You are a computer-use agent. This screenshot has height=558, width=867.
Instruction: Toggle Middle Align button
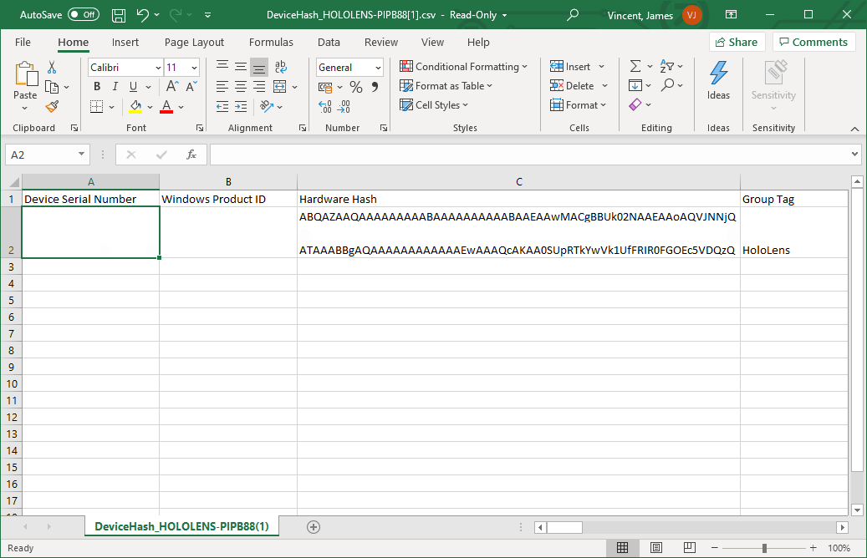[x=241, y=67]
